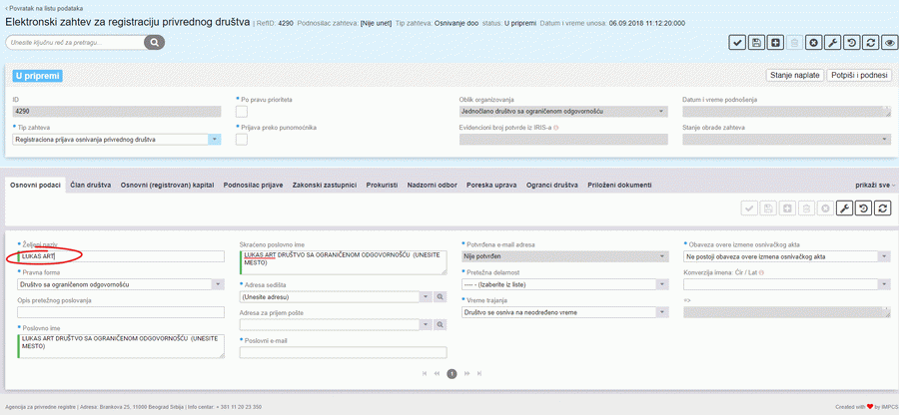Expand the Tip zahteva dropdown

(x=214, y=140)
